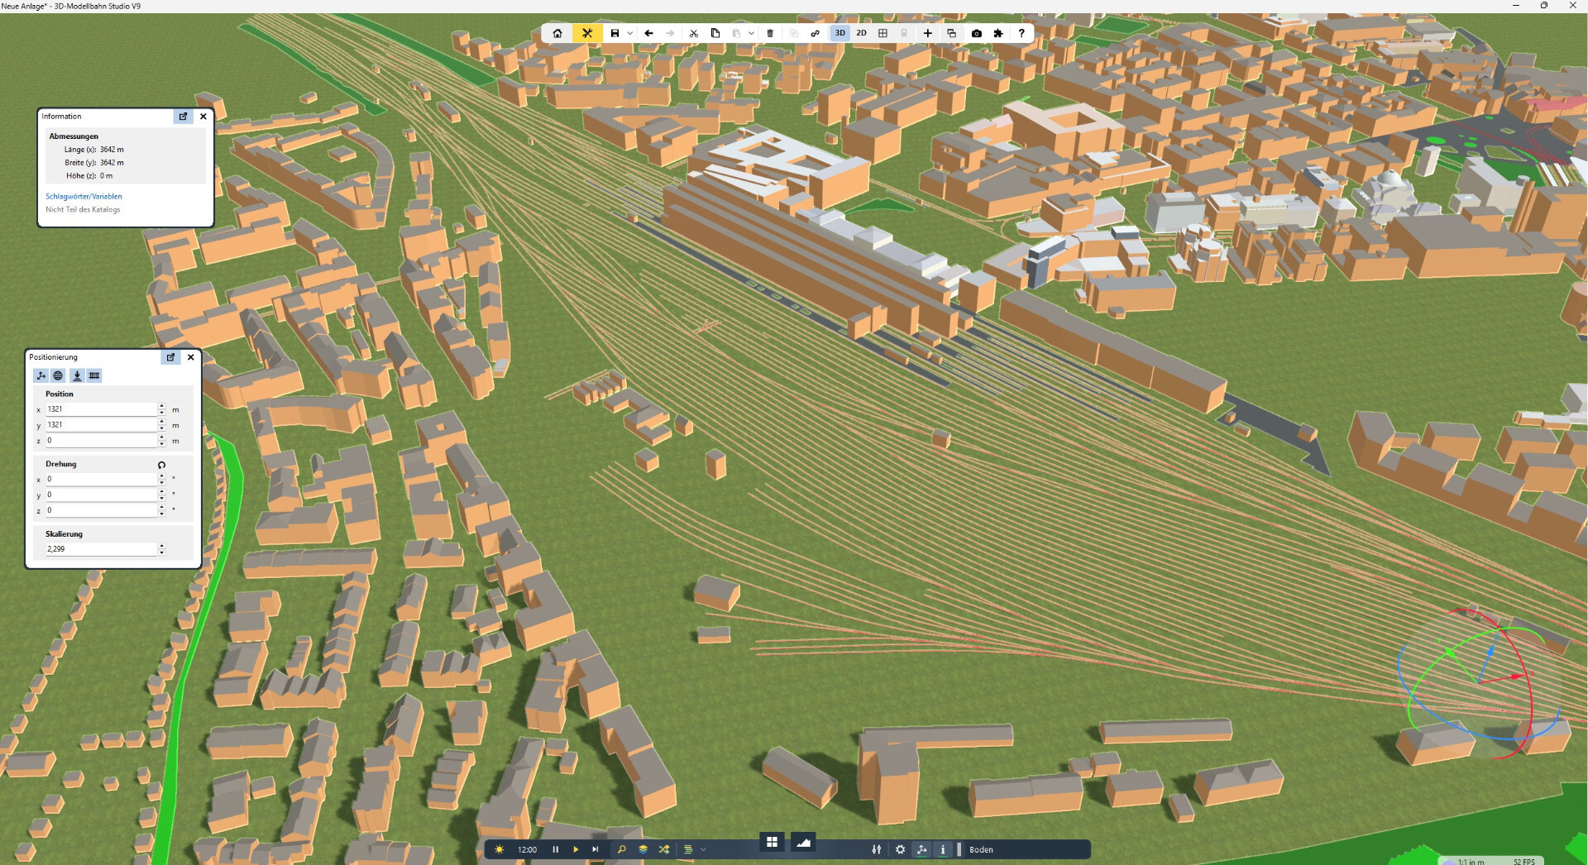Play the simulation with yellow arrow

[576, 849]
